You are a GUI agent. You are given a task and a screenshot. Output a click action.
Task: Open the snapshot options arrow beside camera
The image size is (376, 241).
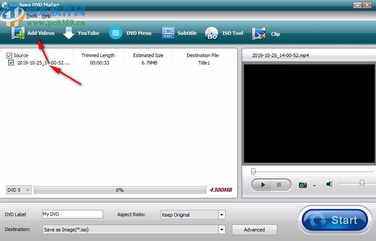314,186
